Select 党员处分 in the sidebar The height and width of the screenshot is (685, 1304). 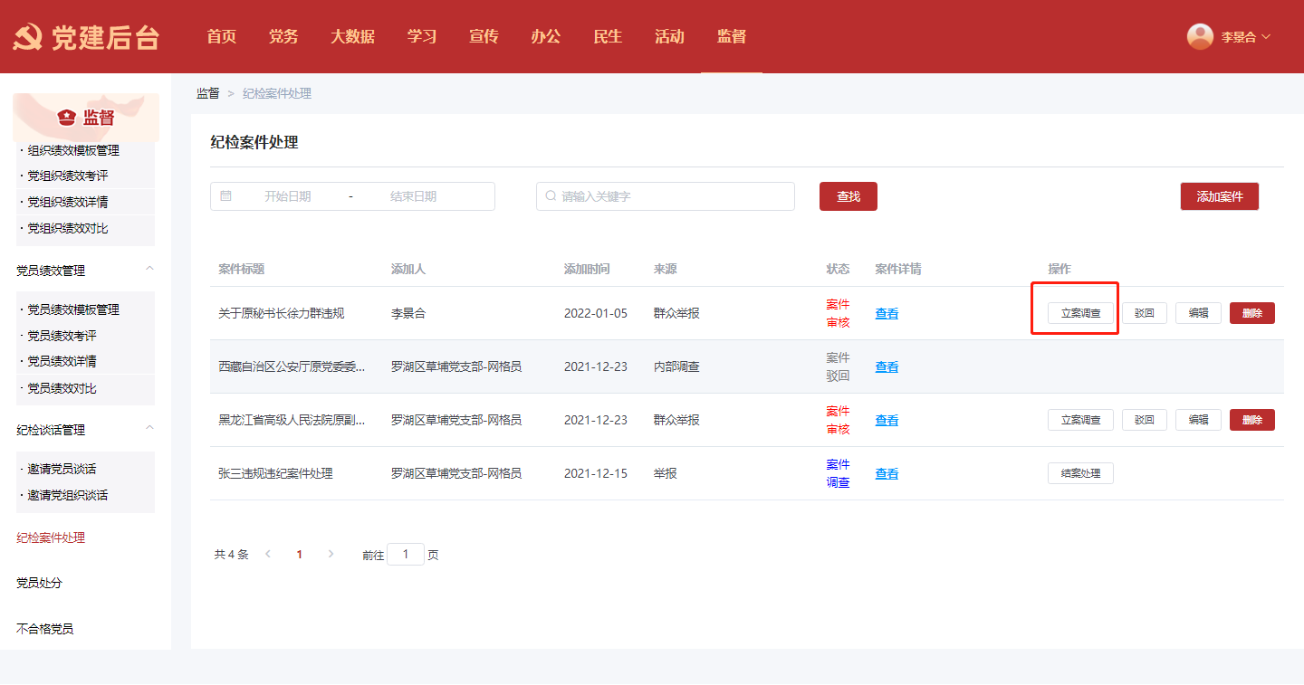point(40,583)
